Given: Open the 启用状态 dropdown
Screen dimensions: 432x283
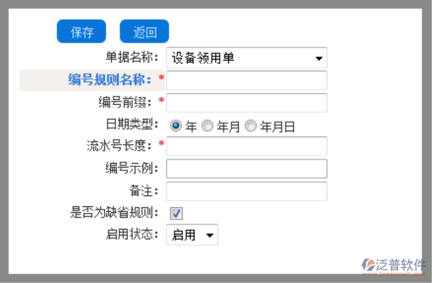Looking at the screenshot, I should coord(192,235).
